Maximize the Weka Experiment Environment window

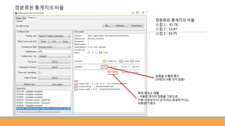click(x=137, y=13)
